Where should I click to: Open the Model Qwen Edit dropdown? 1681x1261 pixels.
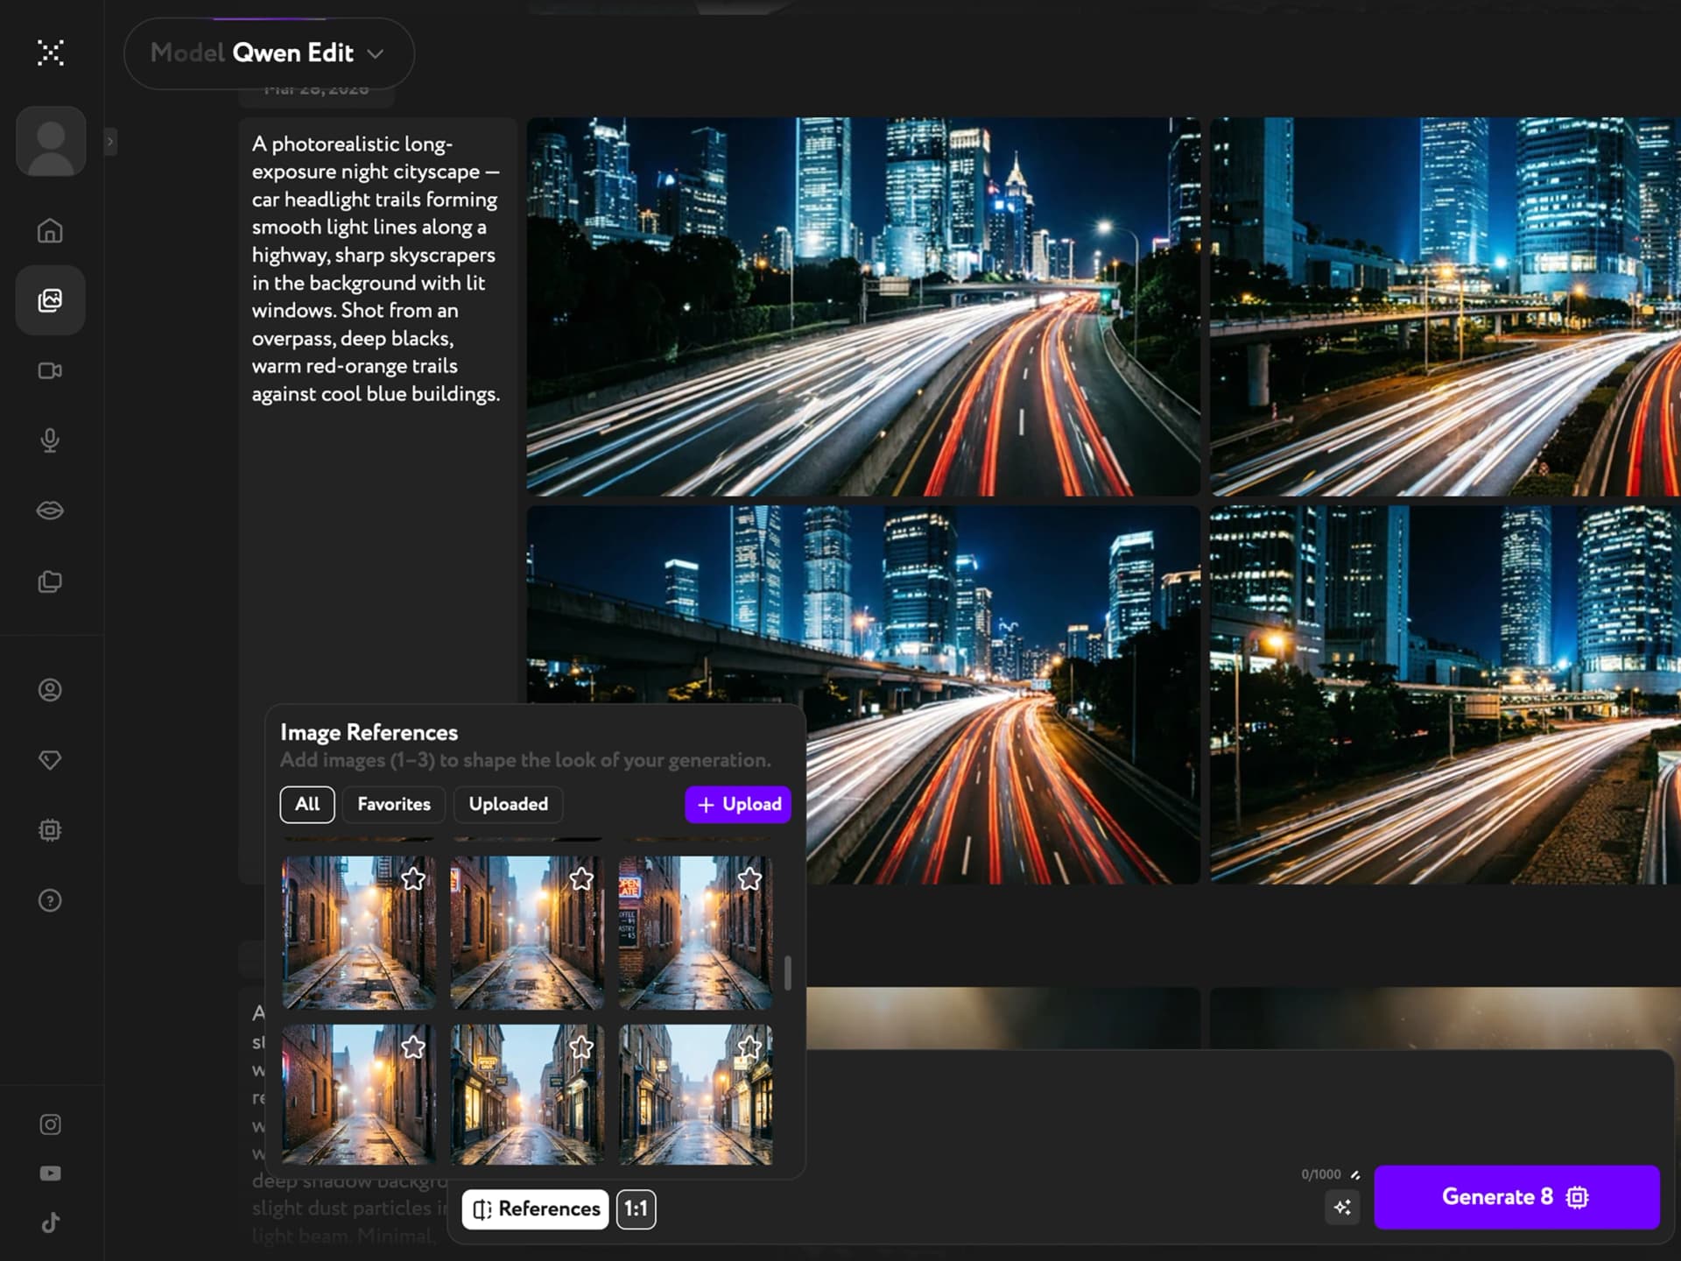pyautogui.click(x=269, y=53)
